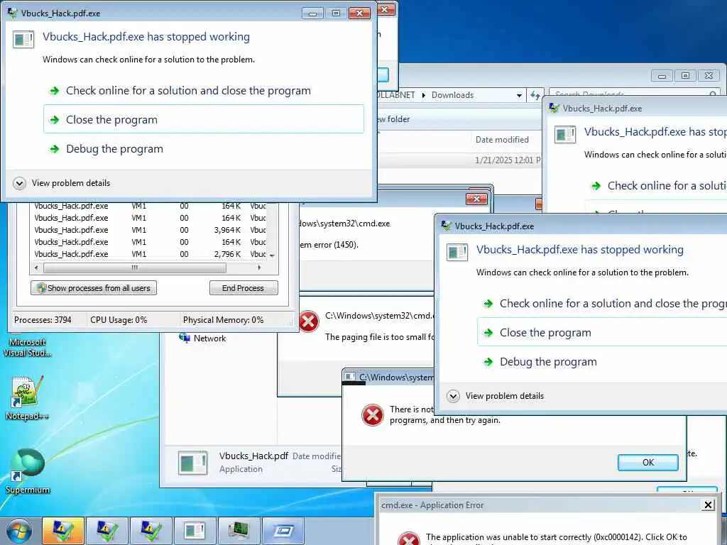Click title bar icon of front-right Vbucks_Hack.pdf.exe dialog

[x=447, y=226]
